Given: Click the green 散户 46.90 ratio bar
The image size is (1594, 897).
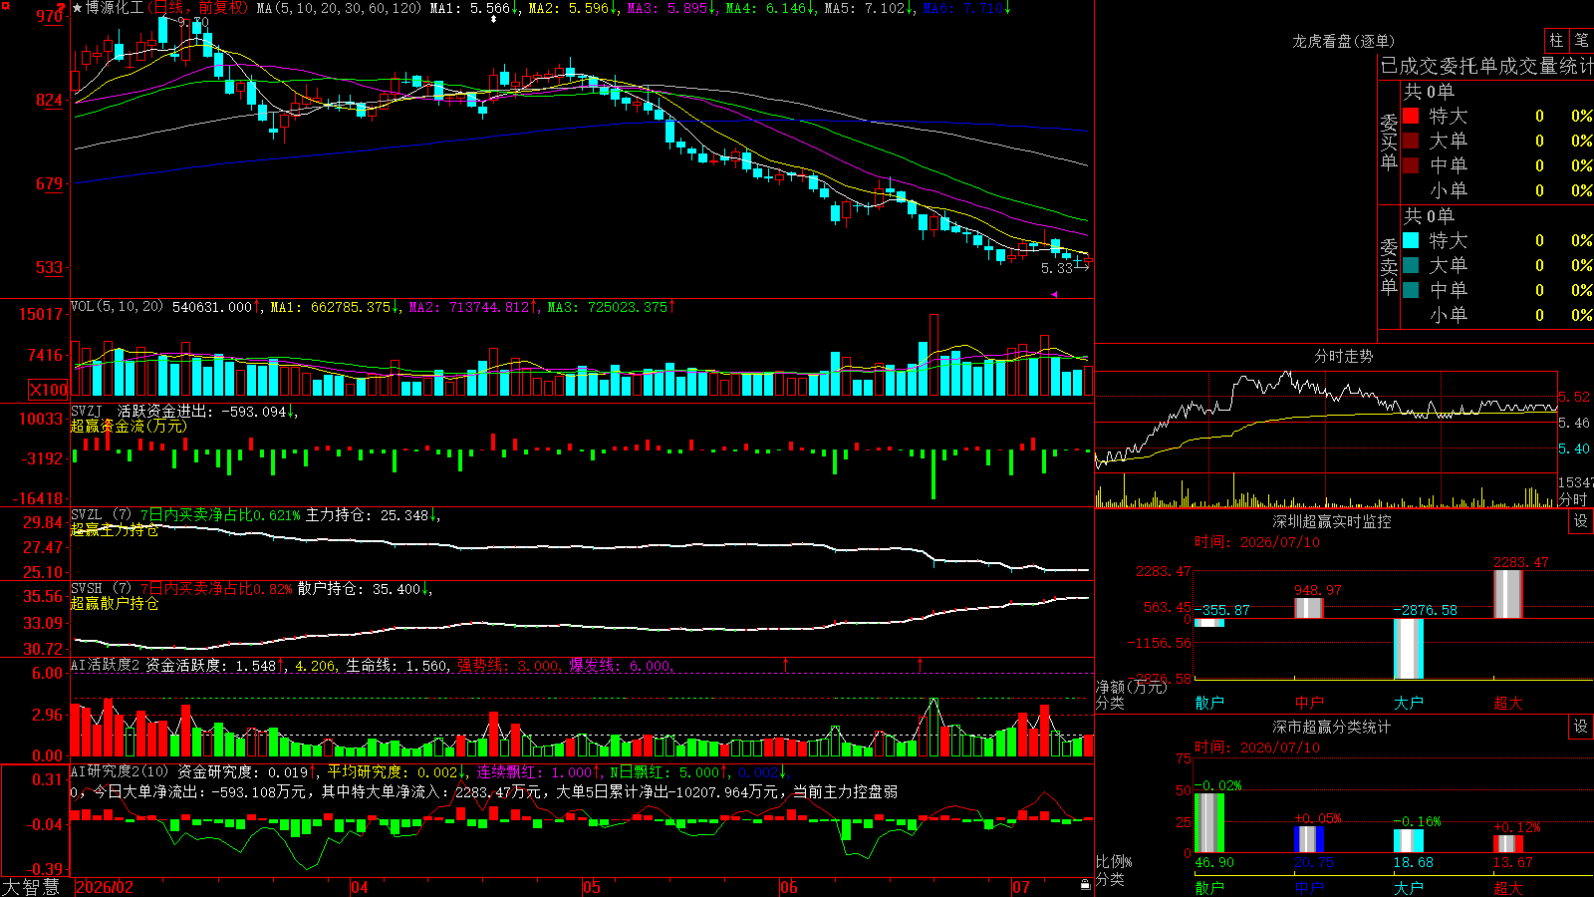Looking at the screenshot, I should click(1209, 823).
